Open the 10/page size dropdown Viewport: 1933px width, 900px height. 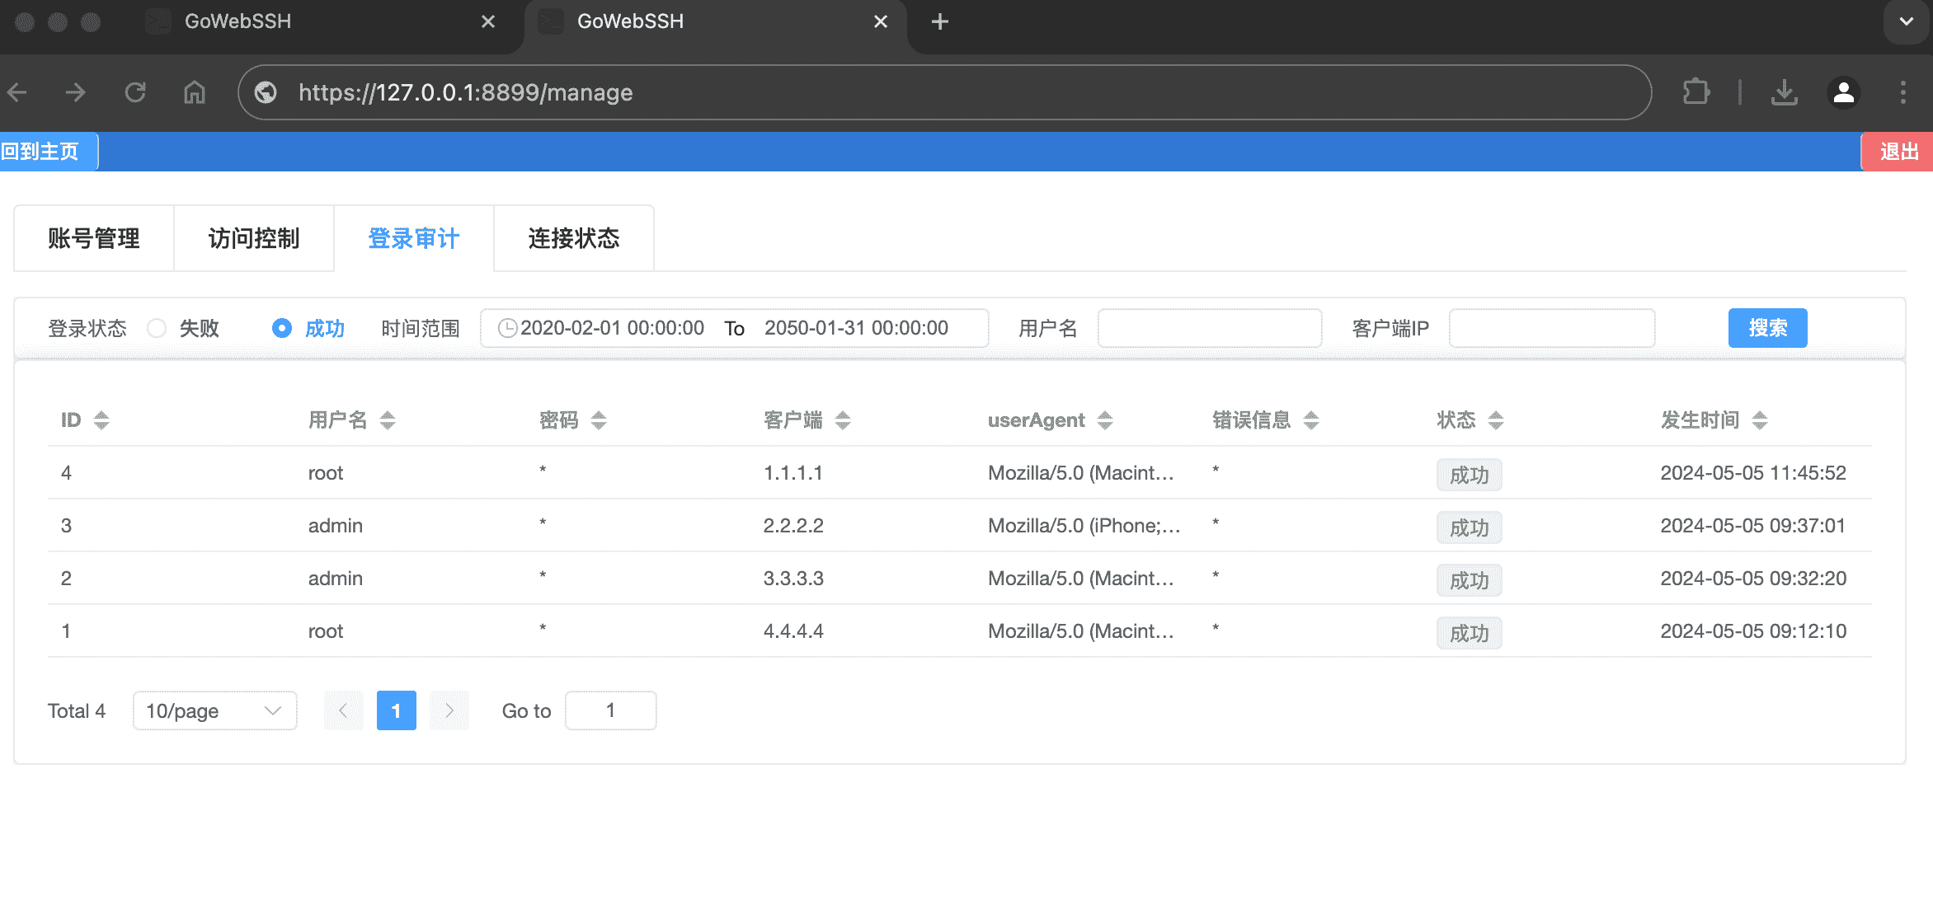coord(214,710)
